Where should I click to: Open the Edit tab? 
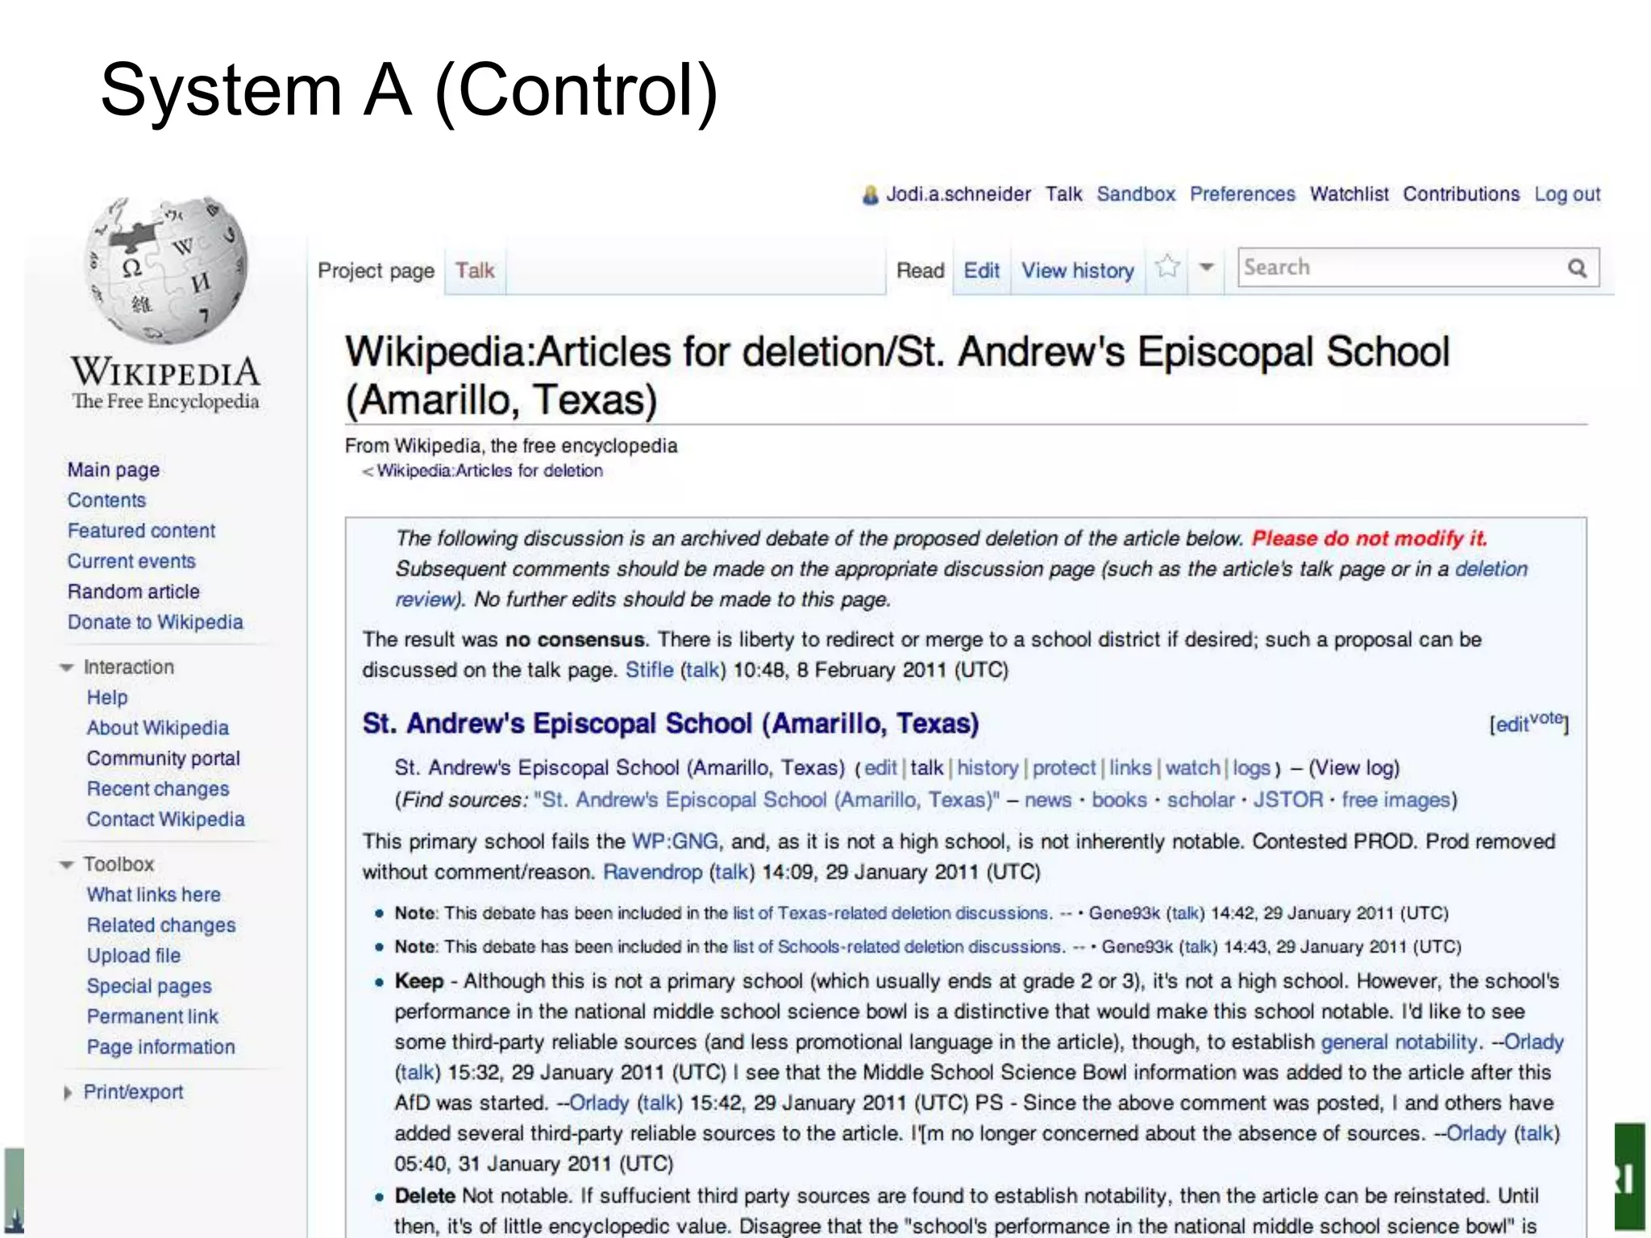coord(981,270)
